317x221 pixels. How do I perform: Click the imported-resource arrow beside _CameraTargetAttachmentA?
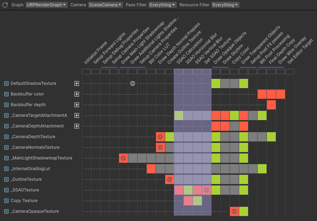(77, 115)
